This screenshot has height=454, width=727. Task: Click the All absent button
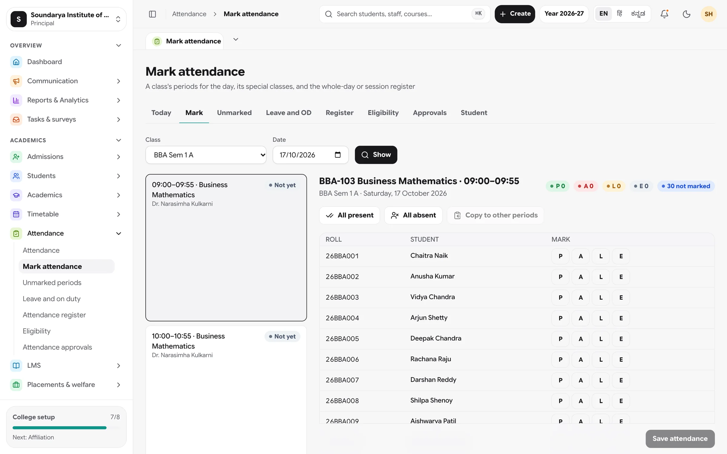point(413,215)
